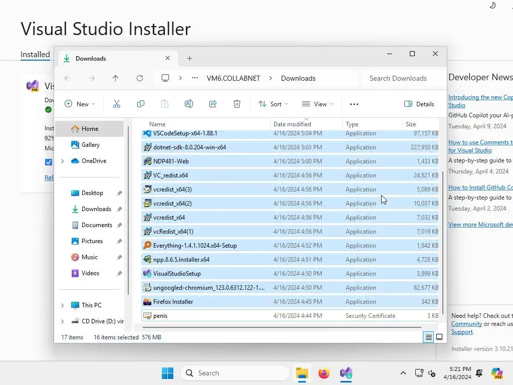Select Gallery in navigation pane
The height and width of the screenshot is (385, 513).
click(90, 145)
